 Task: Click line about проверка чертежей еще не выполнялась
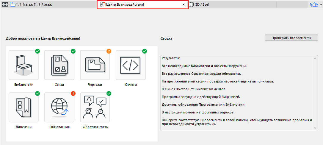point(218,81)
